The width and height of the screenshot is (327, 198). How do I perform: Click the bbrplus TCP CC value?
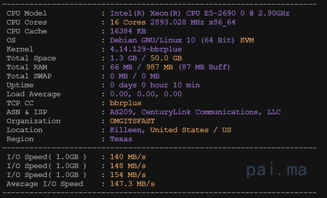[125, 103]
